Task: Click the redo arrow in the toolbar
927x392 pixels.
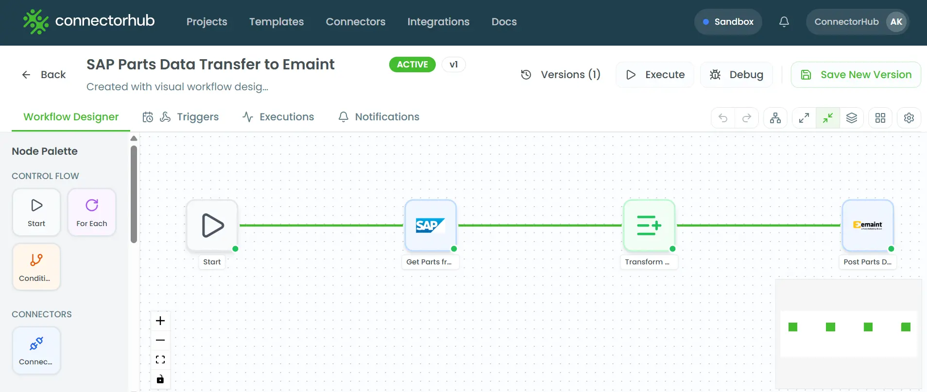Action: click(x=747, y=118)
